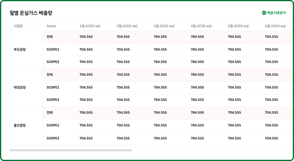Screen dimensions: 294x161
Task: Click the horizontal scrollbar below the table
Action: point(71,150)
